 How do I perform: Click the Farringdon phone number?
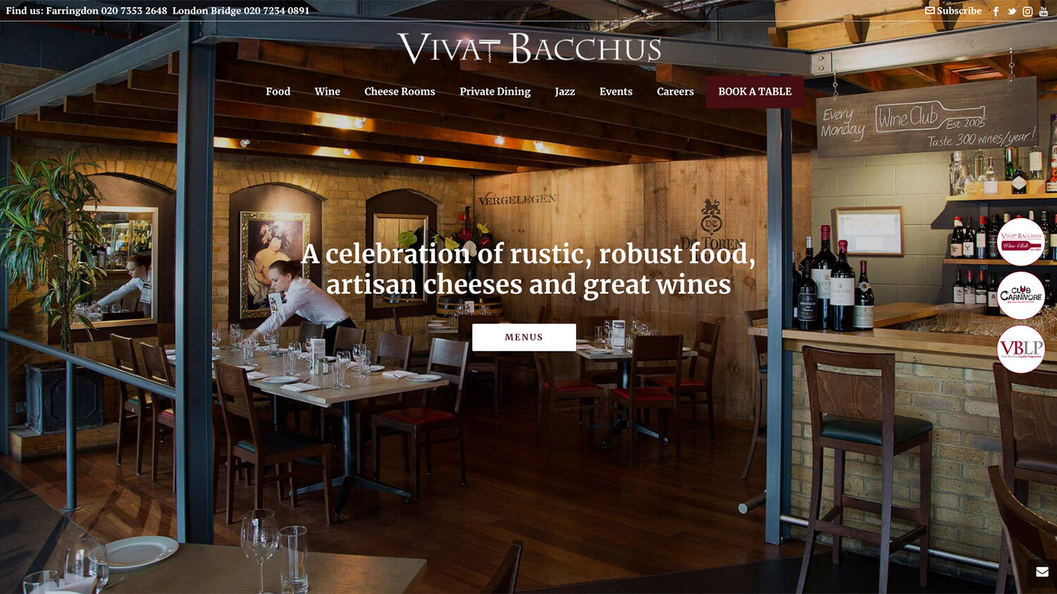(134, 11)
